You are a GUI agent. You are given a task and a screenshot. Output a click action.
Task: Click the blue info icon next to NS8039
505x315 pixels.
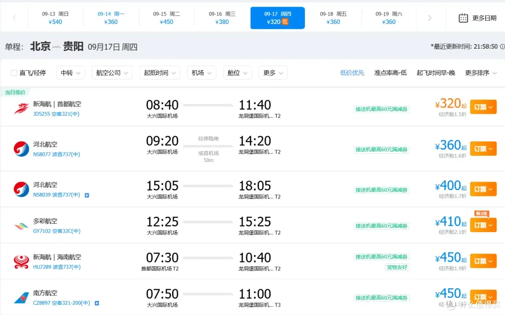(87, 195)
